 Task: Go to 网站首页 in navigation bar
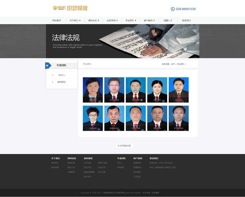(x=57, y=21)
